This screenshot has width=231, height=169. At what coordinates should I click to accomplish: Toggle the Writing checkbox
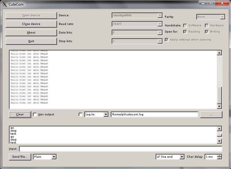207,32
